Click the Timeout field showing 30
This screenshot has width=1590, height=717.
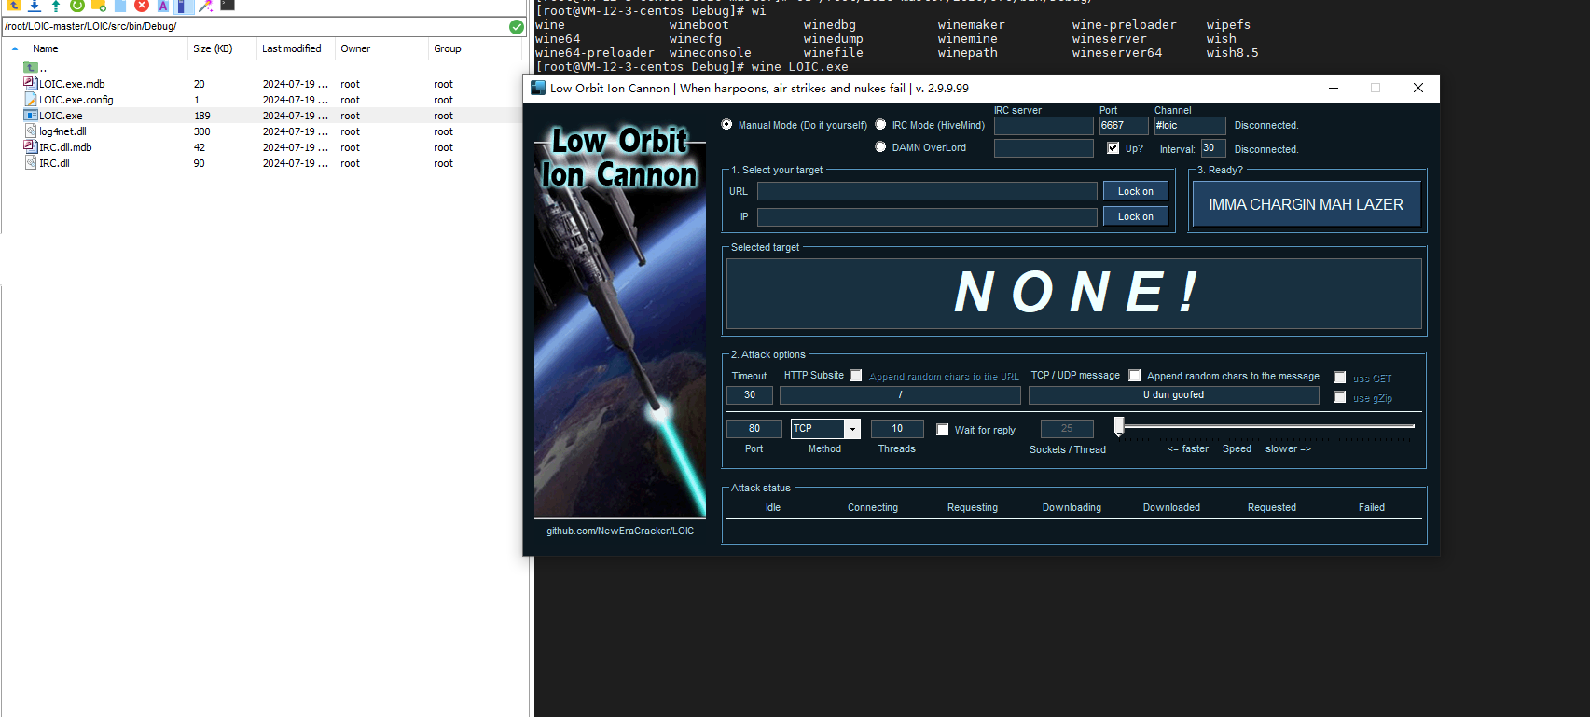pos(749,395)
